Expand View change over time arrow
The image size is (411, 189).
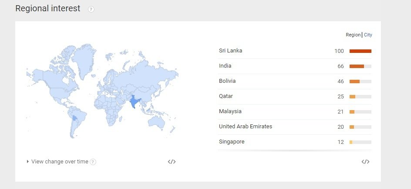tap(28, 162)
